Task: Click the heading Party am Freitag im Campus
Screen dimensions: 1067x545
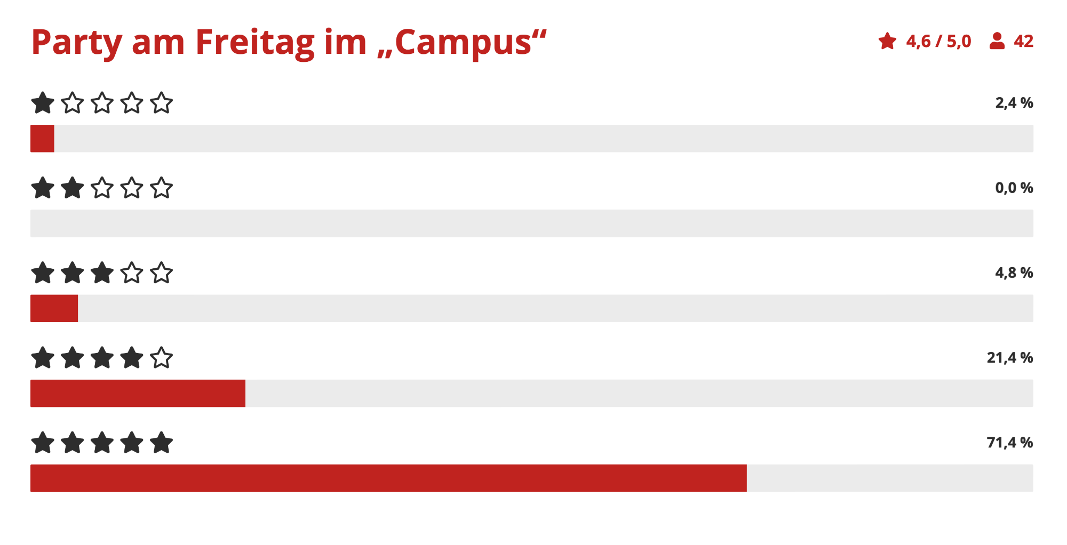Action: pyautogui.click(x=289, y=43)
